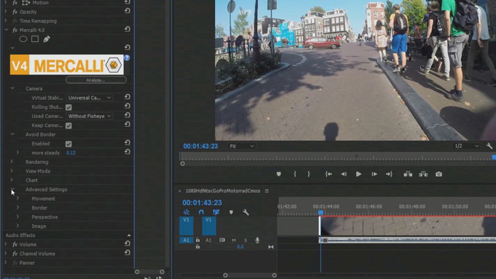Toggle A1 track lock

pyautogui.click(x=198, y=240)
